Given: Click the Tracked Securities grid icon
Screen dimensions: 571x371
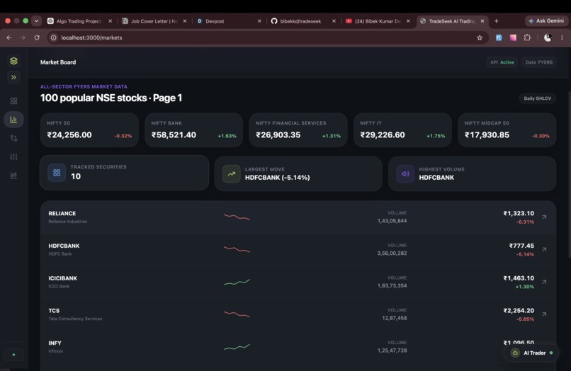Looking at the screenshot, I should [x=57, y=173].
